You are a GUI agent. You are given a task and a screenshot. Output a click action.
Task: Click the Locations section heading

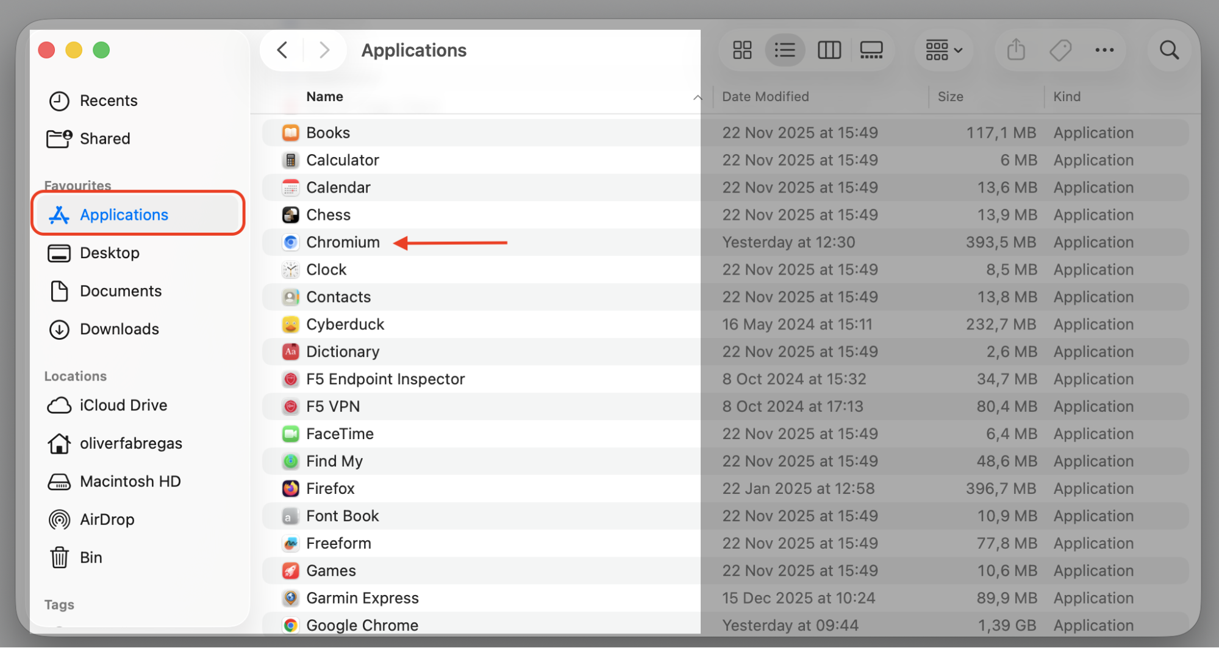(x=75, y=376)
